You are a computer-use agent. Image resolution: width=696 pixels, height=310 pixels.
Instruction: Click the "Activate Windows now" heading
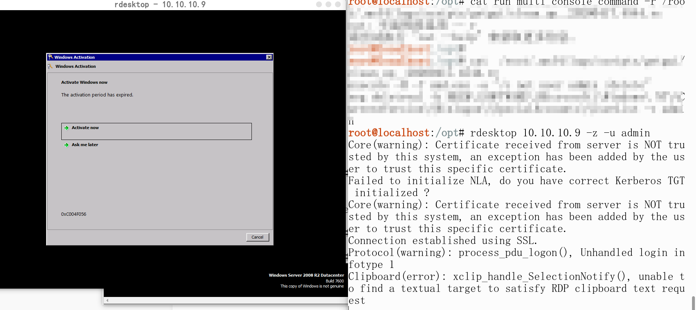(84, 82)
